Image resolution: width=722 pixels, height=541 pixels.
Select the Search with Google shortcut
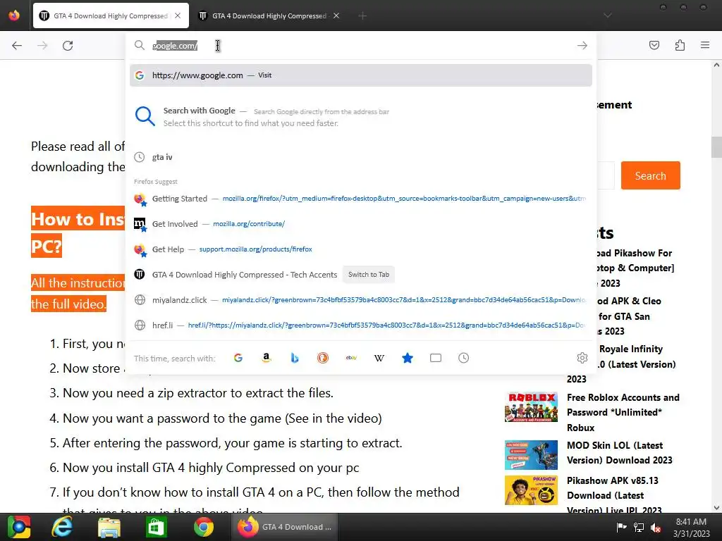tap(360, 117)
